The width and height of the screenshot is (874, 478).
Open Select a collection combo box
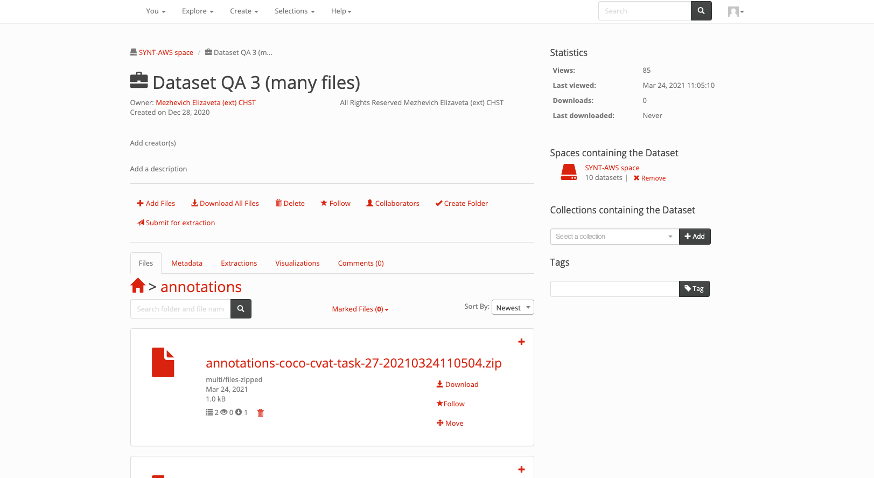click(x=614, y=237)
